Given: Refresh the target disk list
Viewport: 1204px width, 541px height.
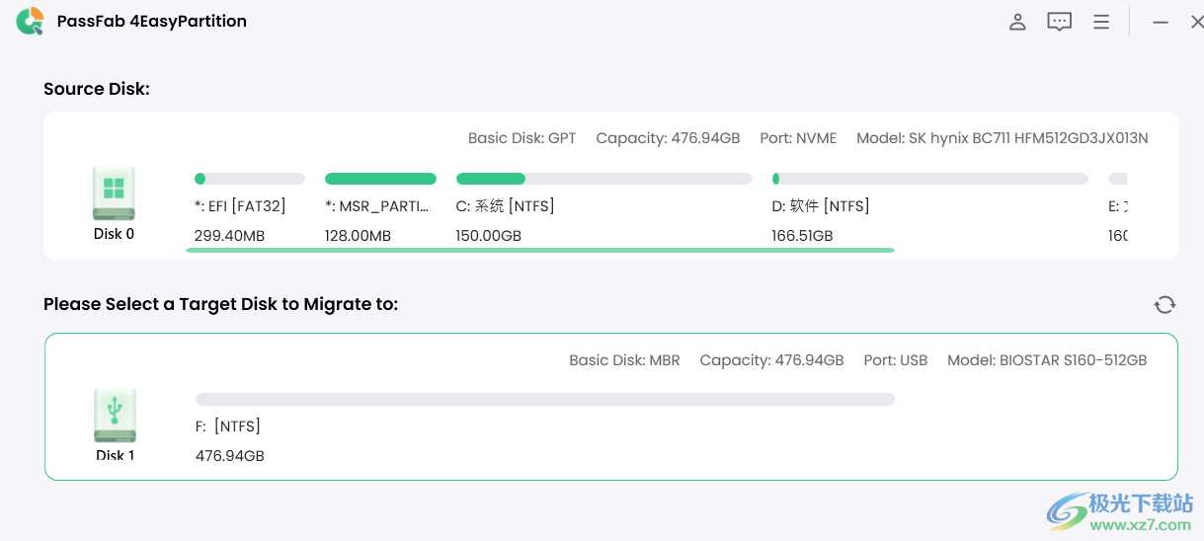Looking at the screenshot, I should 1164,304.
